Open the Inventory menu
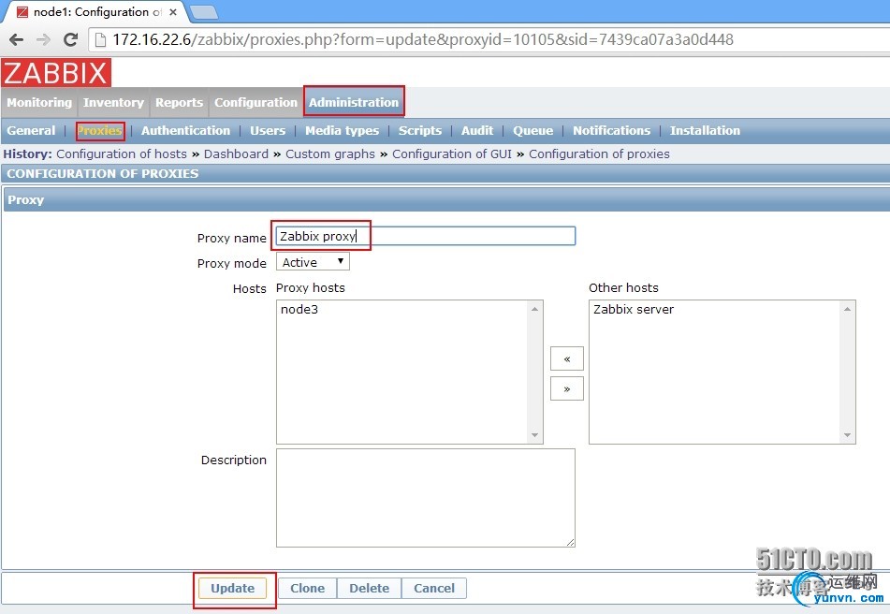890x614 pixels. pyautogui.click(x=113, y=102)
